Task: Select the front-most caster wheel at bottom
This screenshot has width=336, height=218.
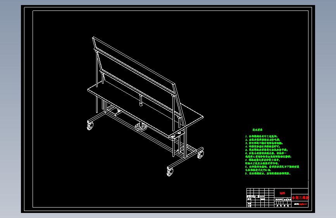Action: 170,172
